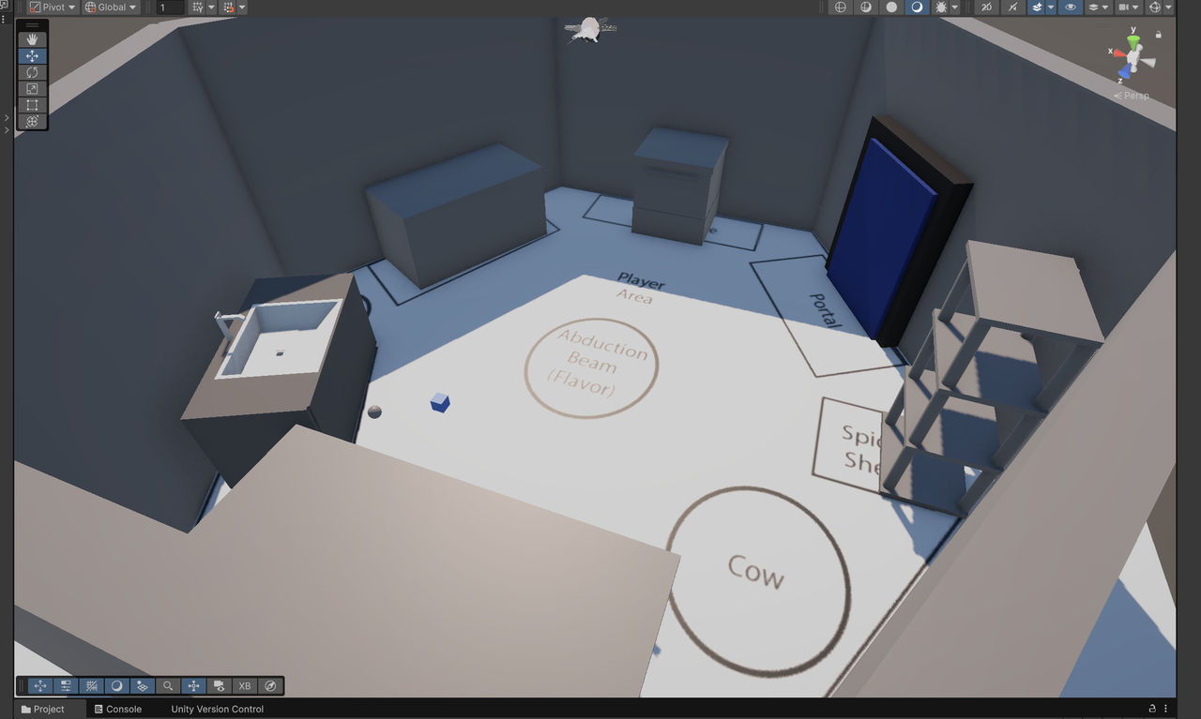Select the Move tool
The width and height of the screenshot is (1201, 719).
click(32, 56)
